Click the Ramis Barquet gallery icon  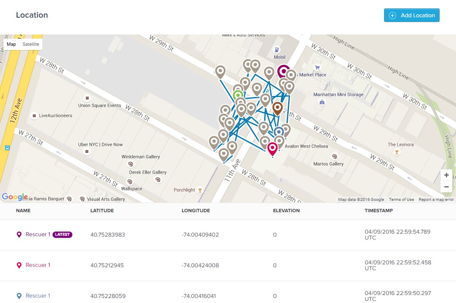click(69, 199)
